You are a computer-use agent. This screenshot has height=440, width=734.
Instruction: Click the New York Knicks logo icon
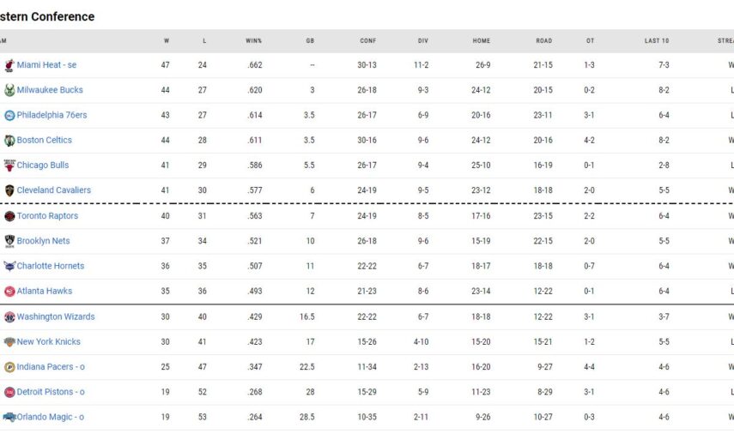[9, 341]
